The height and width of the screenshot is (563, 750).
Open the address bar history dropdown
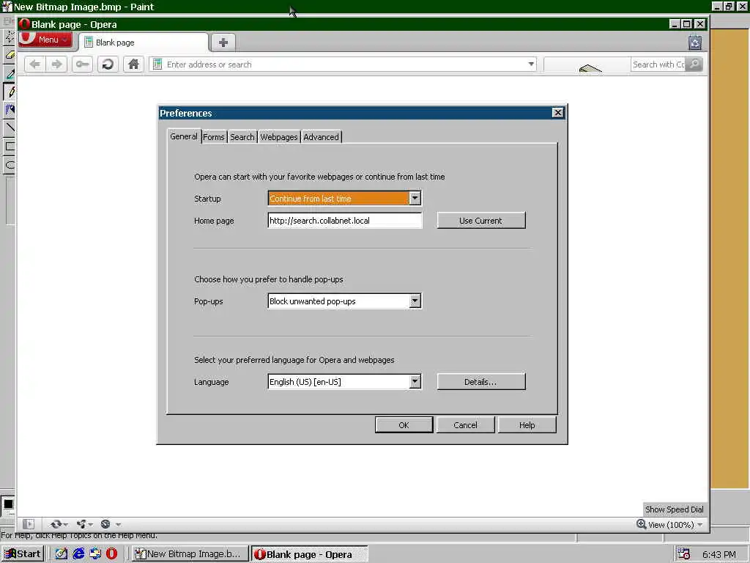[x=531, y=65]
